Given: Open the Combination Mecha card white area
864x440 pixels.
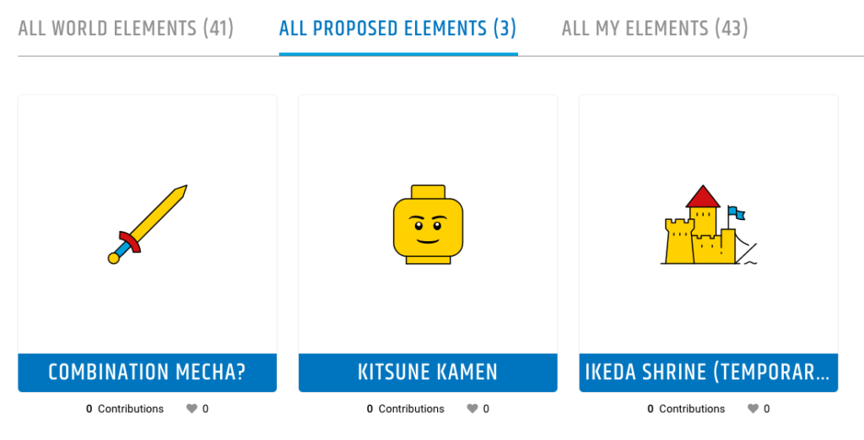Looking at the screenshot, I should [147, 224].
